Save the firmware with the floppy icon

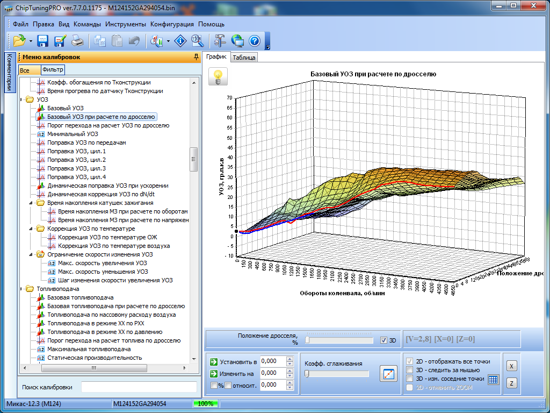click(x=43, y=40)
